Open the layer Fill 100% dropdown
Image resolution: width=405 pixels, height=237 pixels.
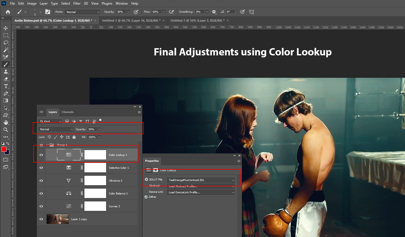coord(99,137)
